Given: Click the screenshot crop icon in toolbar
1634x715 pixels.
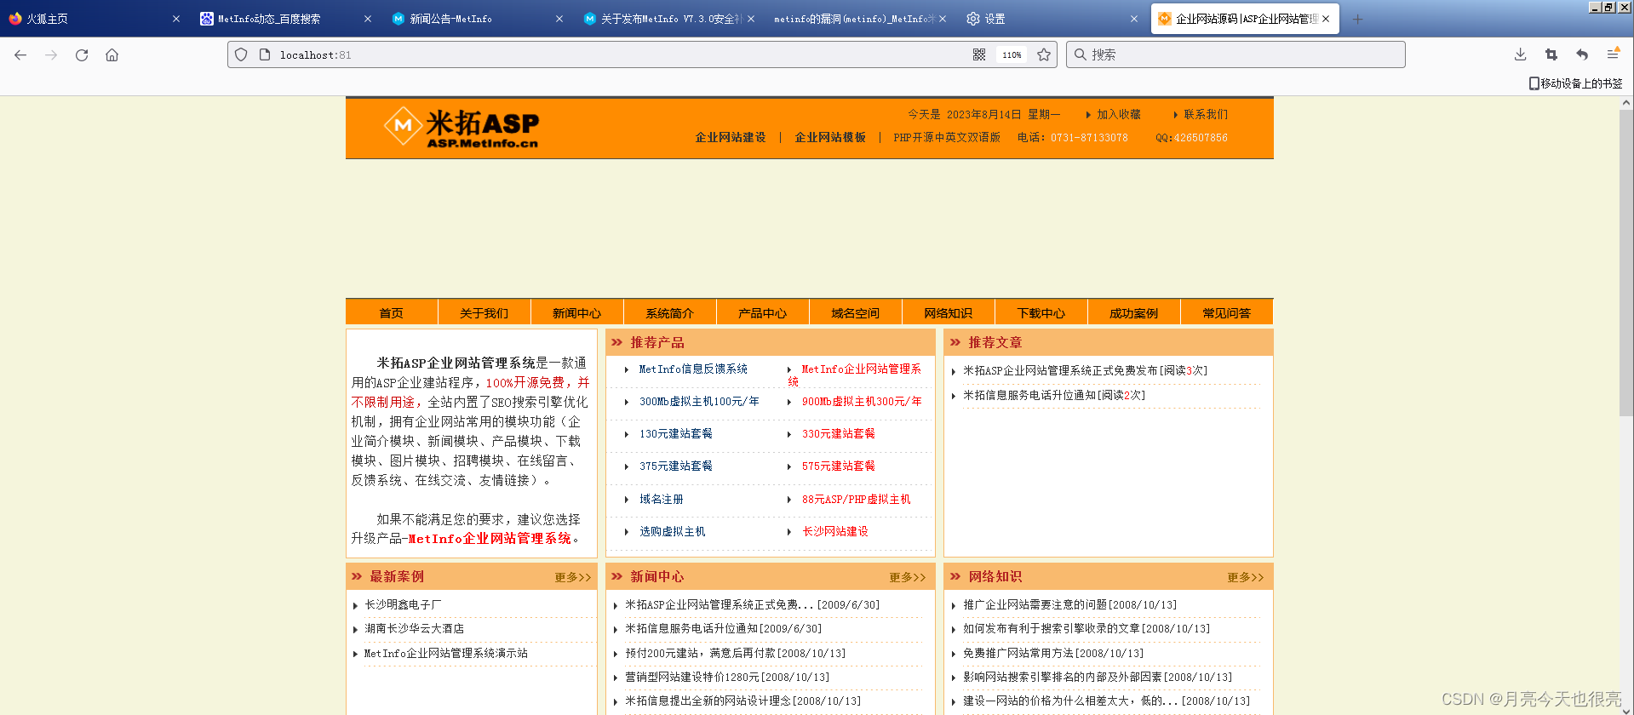Looking at the screenshot, I should tap(1551, 54).
